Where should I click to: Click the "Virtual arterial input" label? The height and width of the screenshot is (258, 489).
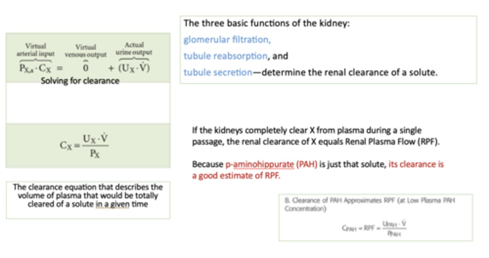click(x=36, y=50)
